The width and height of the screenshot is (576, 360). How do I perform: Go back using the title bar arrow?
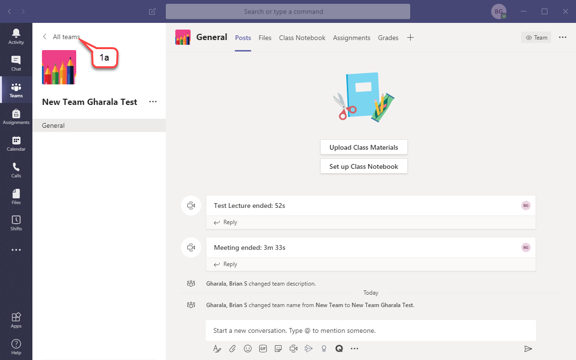pos(10,11)
